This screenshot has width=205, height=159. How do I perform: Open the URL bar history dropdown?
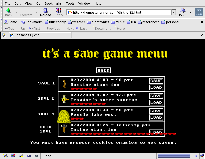[174, 13]
